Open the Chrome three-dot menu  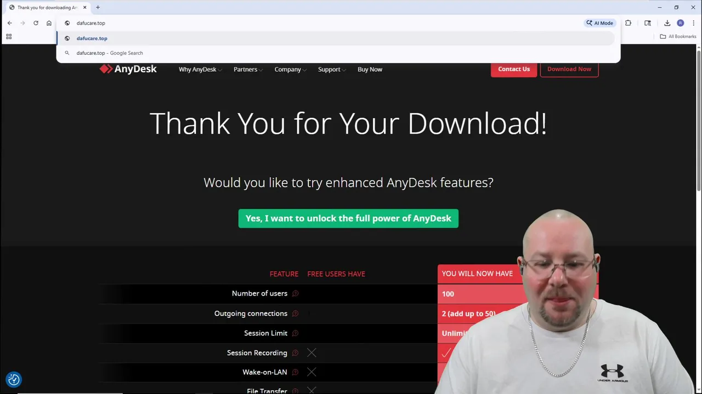coord(693,23)
